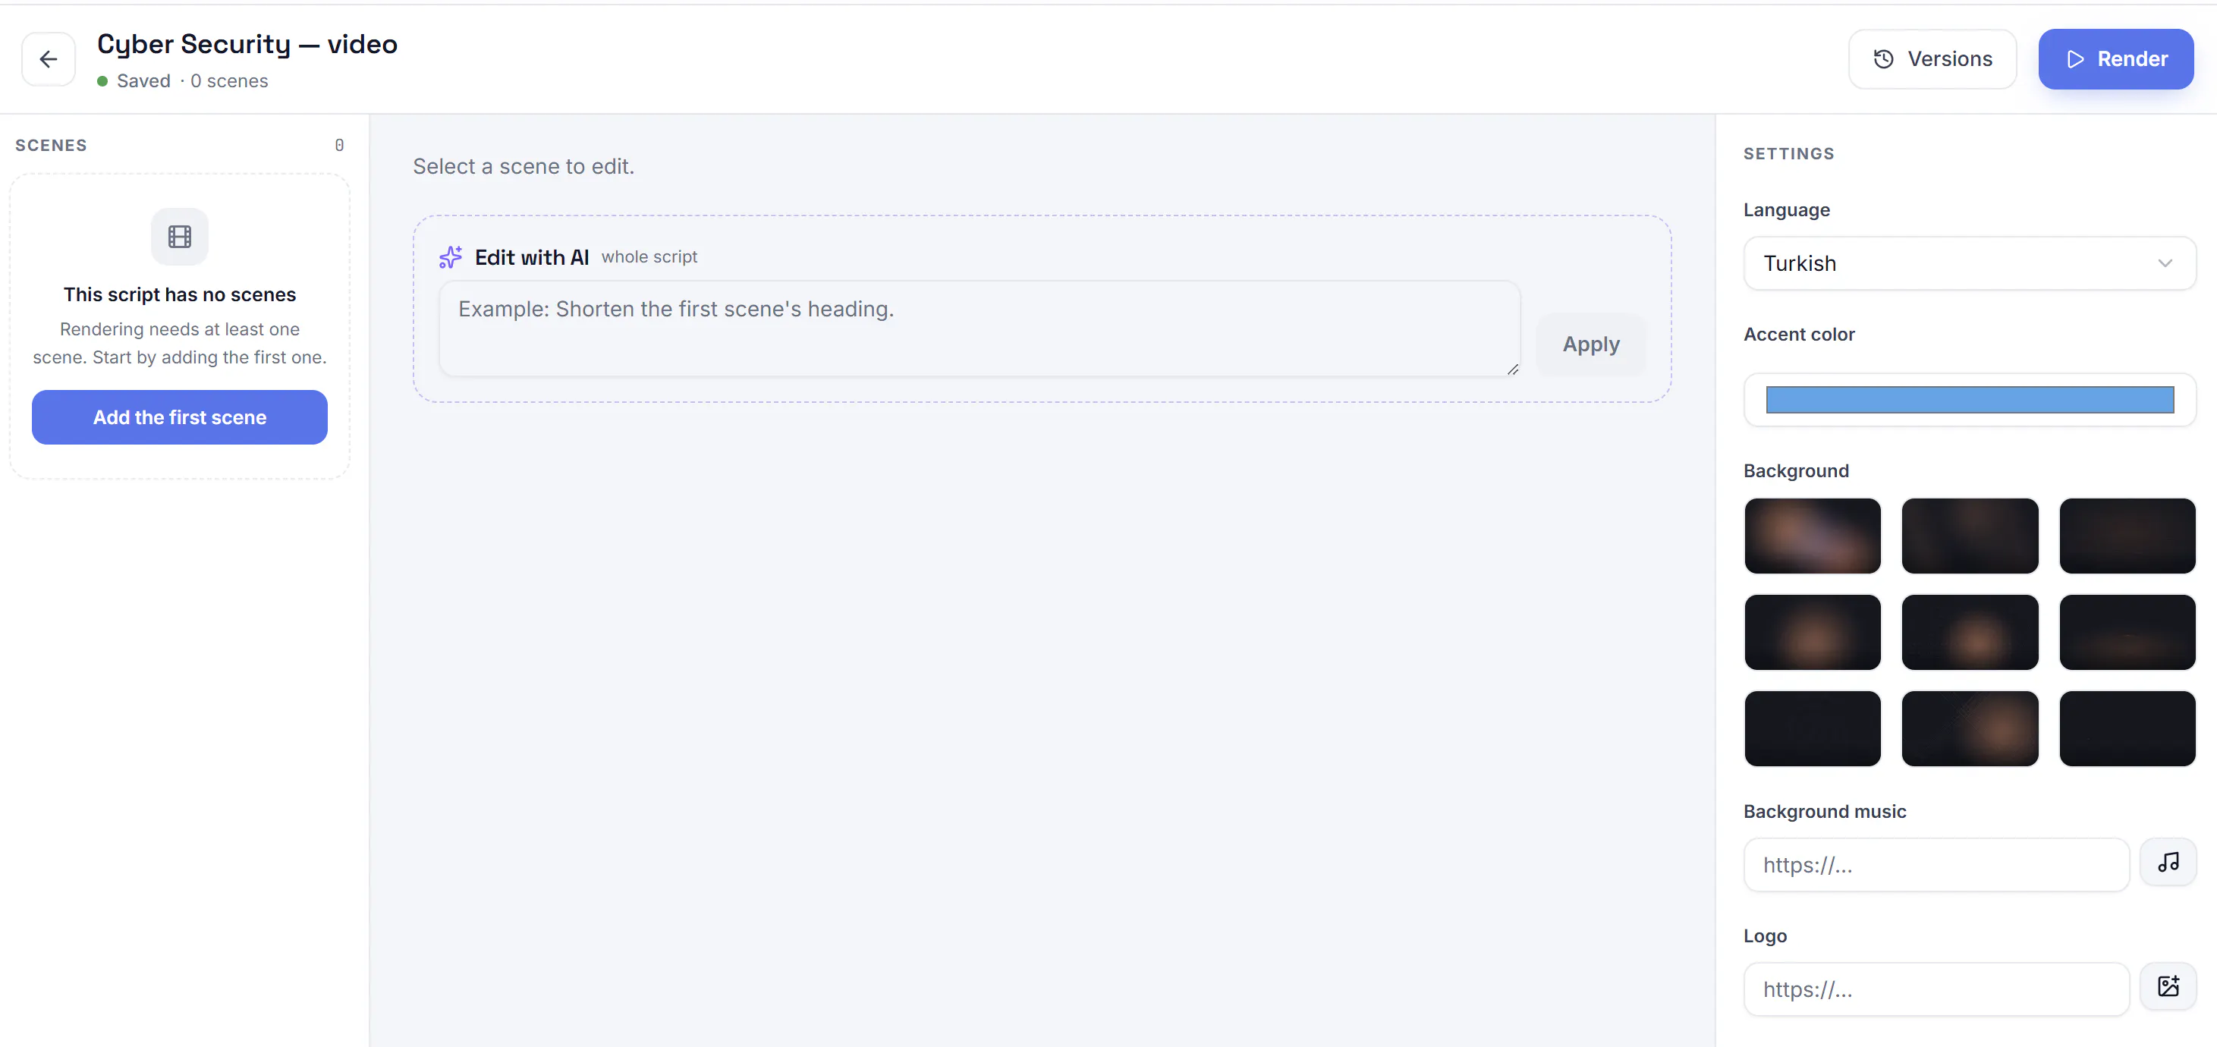Open the Language dropdown showing Turkish
The image size is (2217, 1047).
point(1969,263)
